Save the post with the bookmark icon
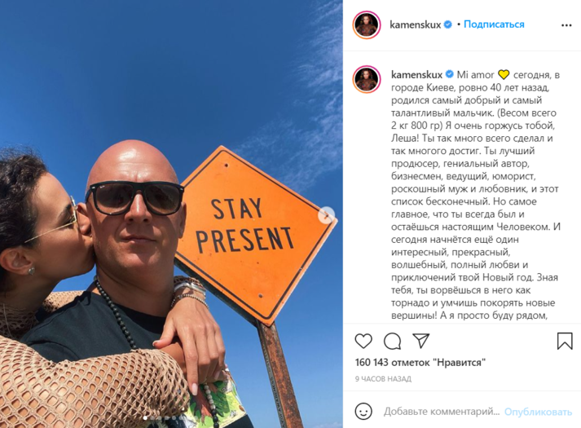The image size is (581, 428). 565,341
